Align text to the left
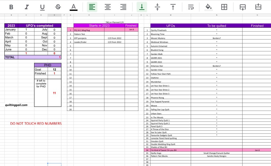This screenshot has width=271, height=166. coord(92,7)
